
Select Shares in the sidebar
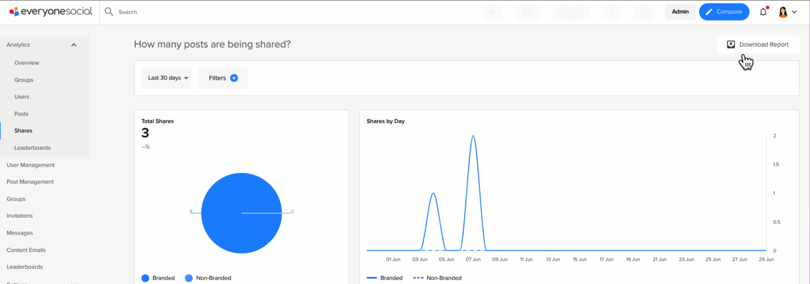point(23,131)
